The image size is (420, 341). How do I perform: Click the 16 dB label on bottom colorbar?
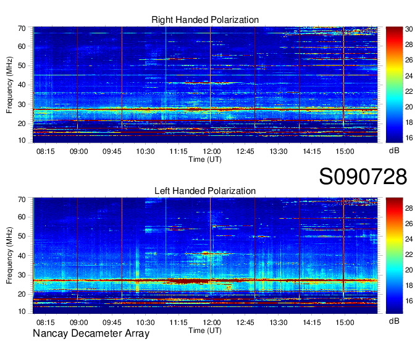pyautogui.click(x=409, y=301)
